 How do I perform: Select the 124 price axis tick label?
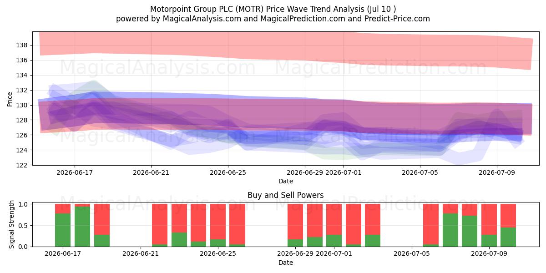click(21, 150)
